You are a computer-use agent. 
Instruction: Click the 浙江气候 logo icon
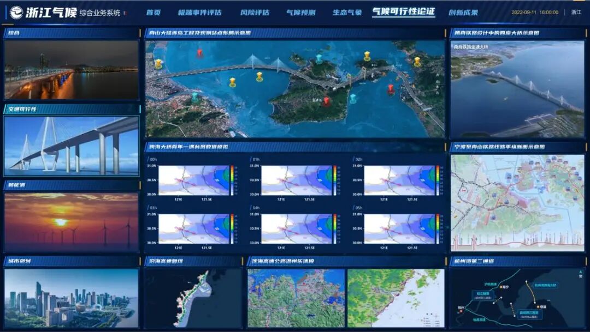coord(16,13)
